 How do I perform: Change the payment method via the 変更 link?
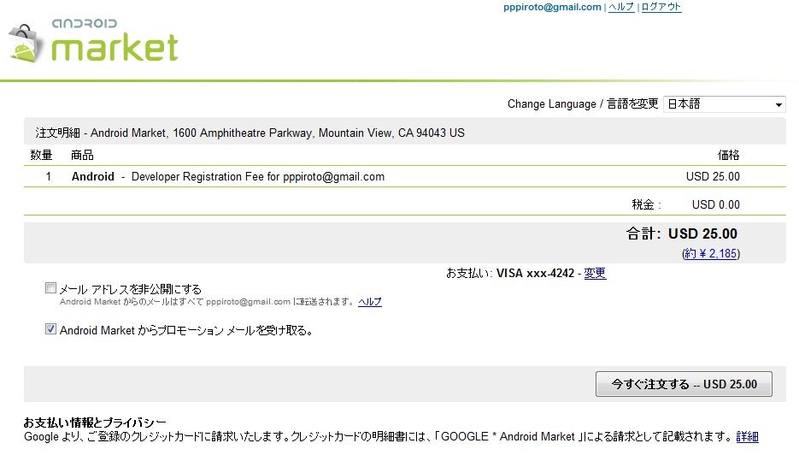point(595,274)
